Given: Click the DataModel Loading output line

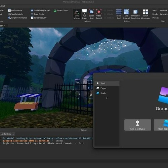Looking at the screenshot, I should pyautogui.click(x=48, y=138).
